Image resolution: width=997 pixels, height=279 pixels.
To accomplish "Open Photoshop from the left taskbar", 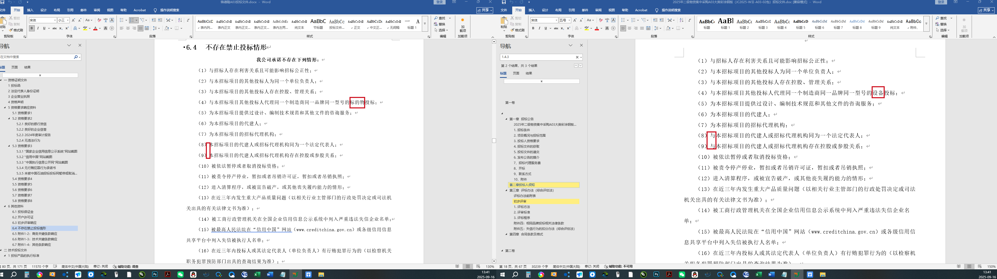I will (155, 275).
